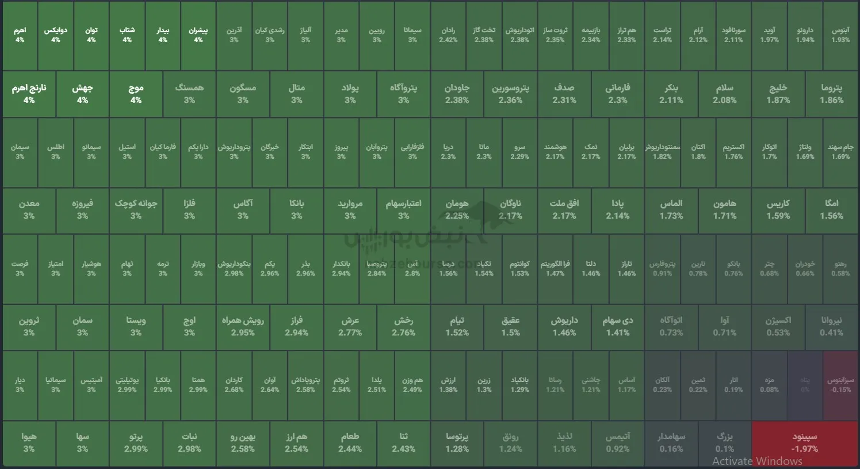This screenshot has width=860, height=469.
Task: Select the تخت گاز 2.38% tile
Action: pos(484,35)
